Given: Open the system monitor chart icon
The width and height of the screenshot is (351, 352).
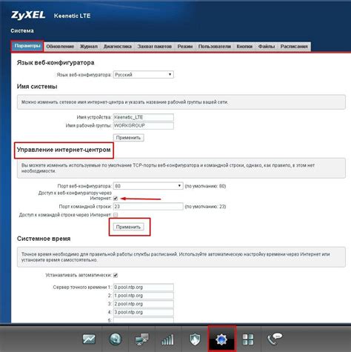Looking at the screenshot, I should click(89, 339).
